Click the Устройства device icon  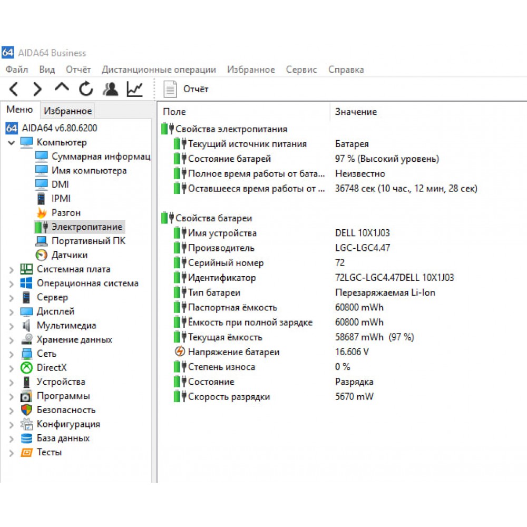click(x=26, y=382)
